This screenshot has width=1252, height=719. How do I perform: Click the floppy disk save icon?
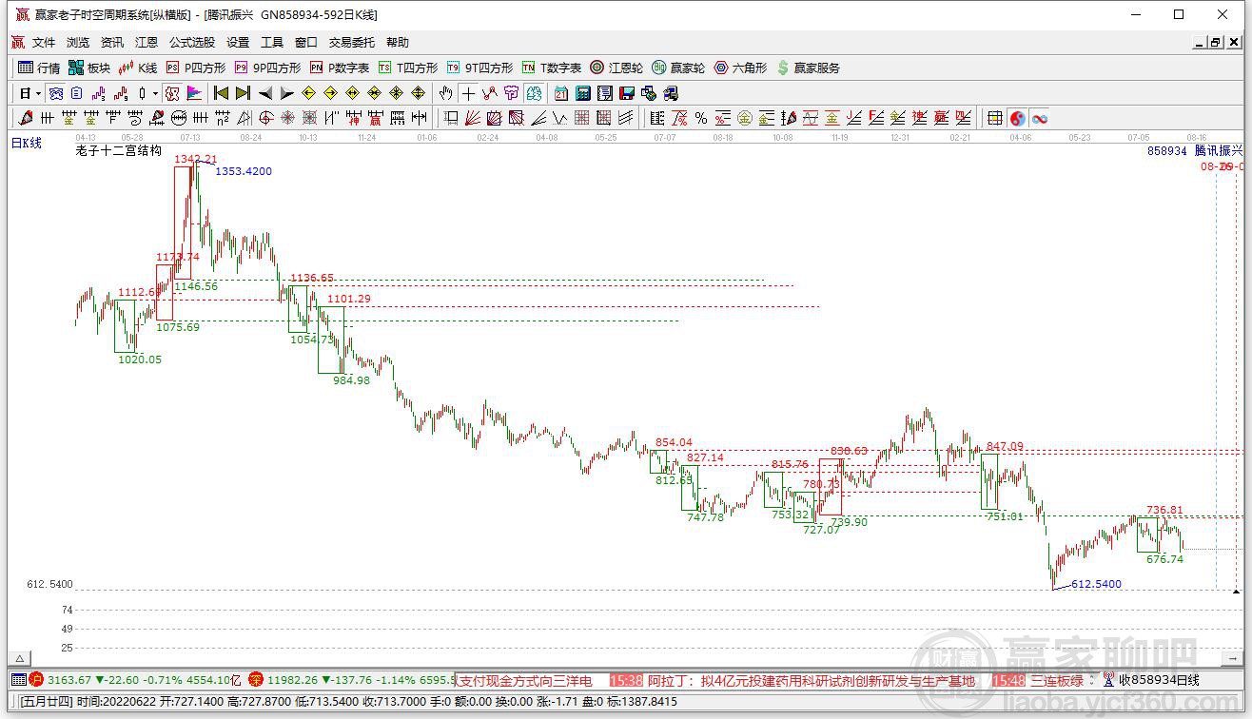[x=627, y=93]
